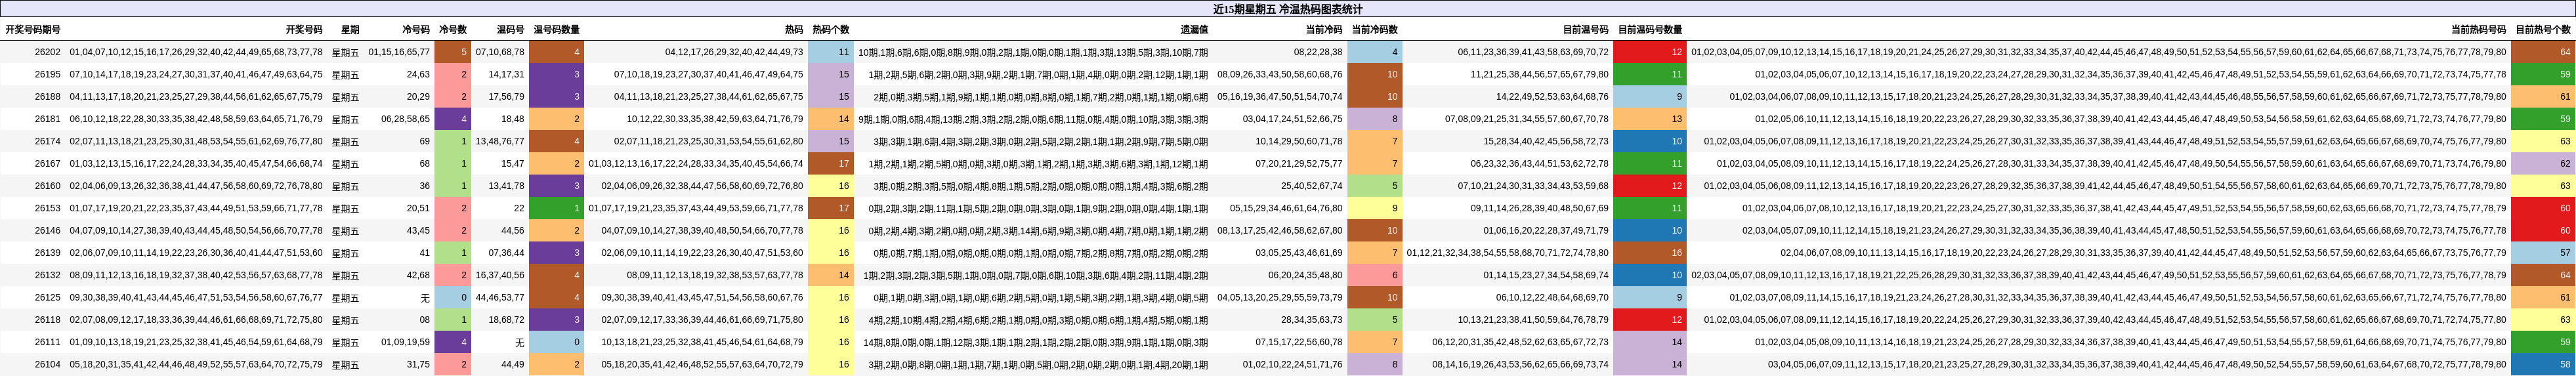Click warm numbers '13,48,76,77' in row 26174
Screen dimensions: 2576x376
(499, 141)
